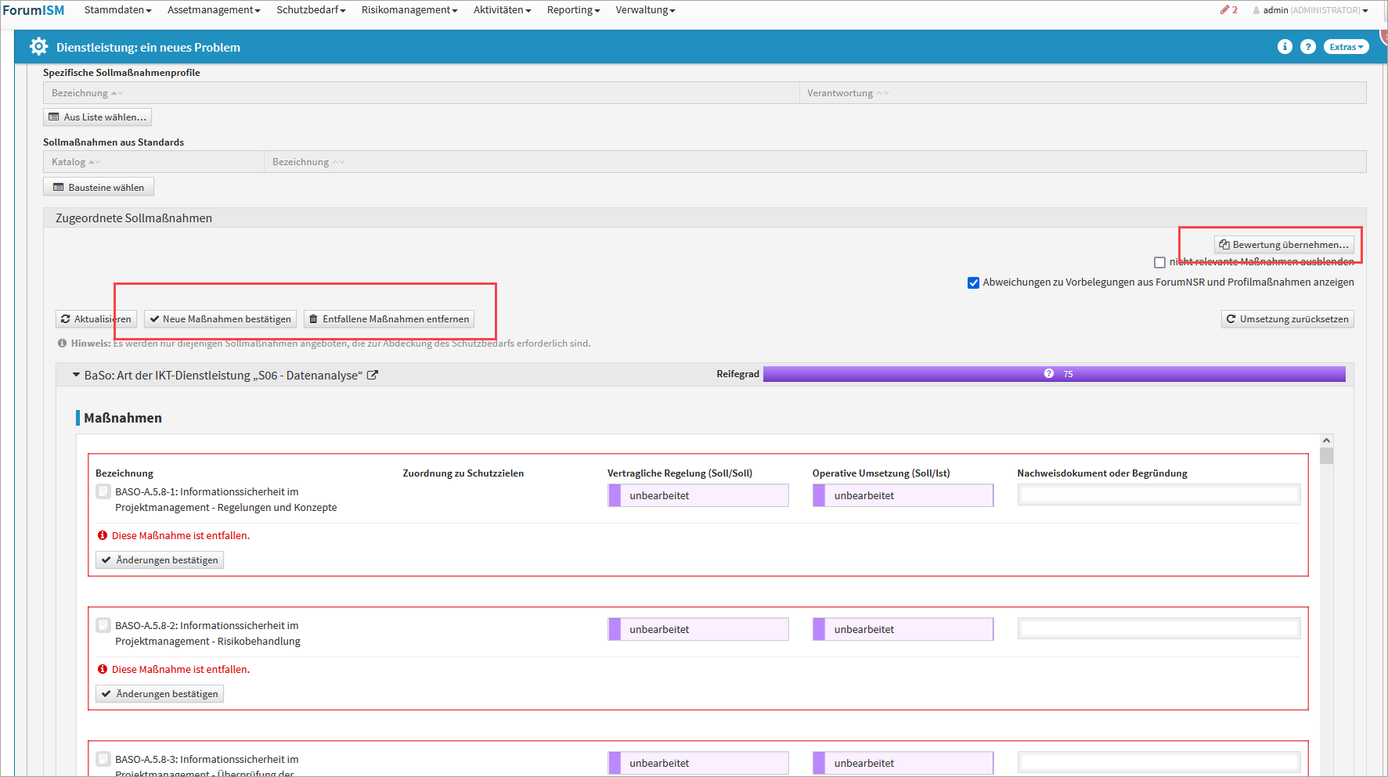The image size is (1388, 777).
Task: Click the red pencil edits counter icon
Action: 1225,10
